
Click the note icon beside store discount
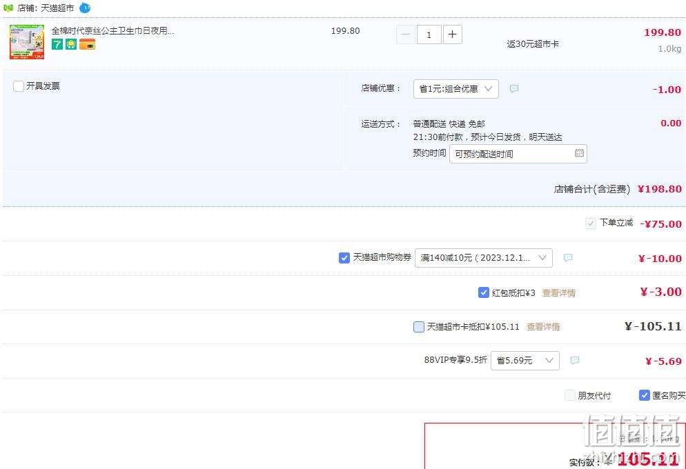(514, 89)
